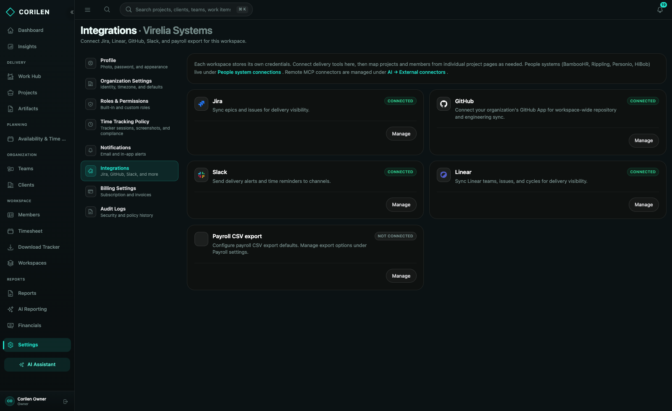
Task: Click the Corilen logo
Action: [x=28, y=12]
